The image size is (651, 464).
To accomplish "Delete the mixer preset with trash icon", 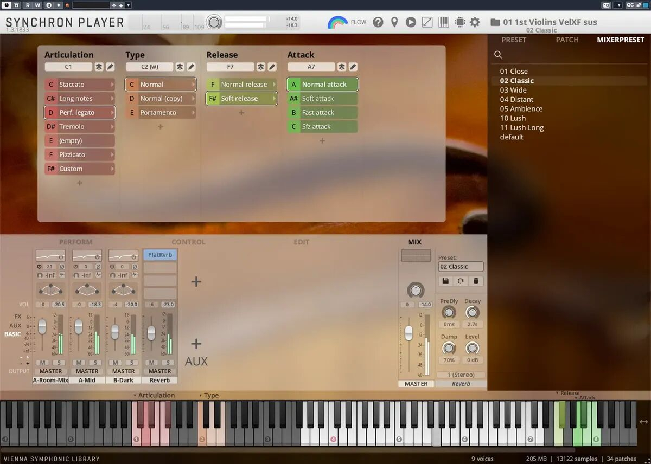I will (x=475, y=281).
